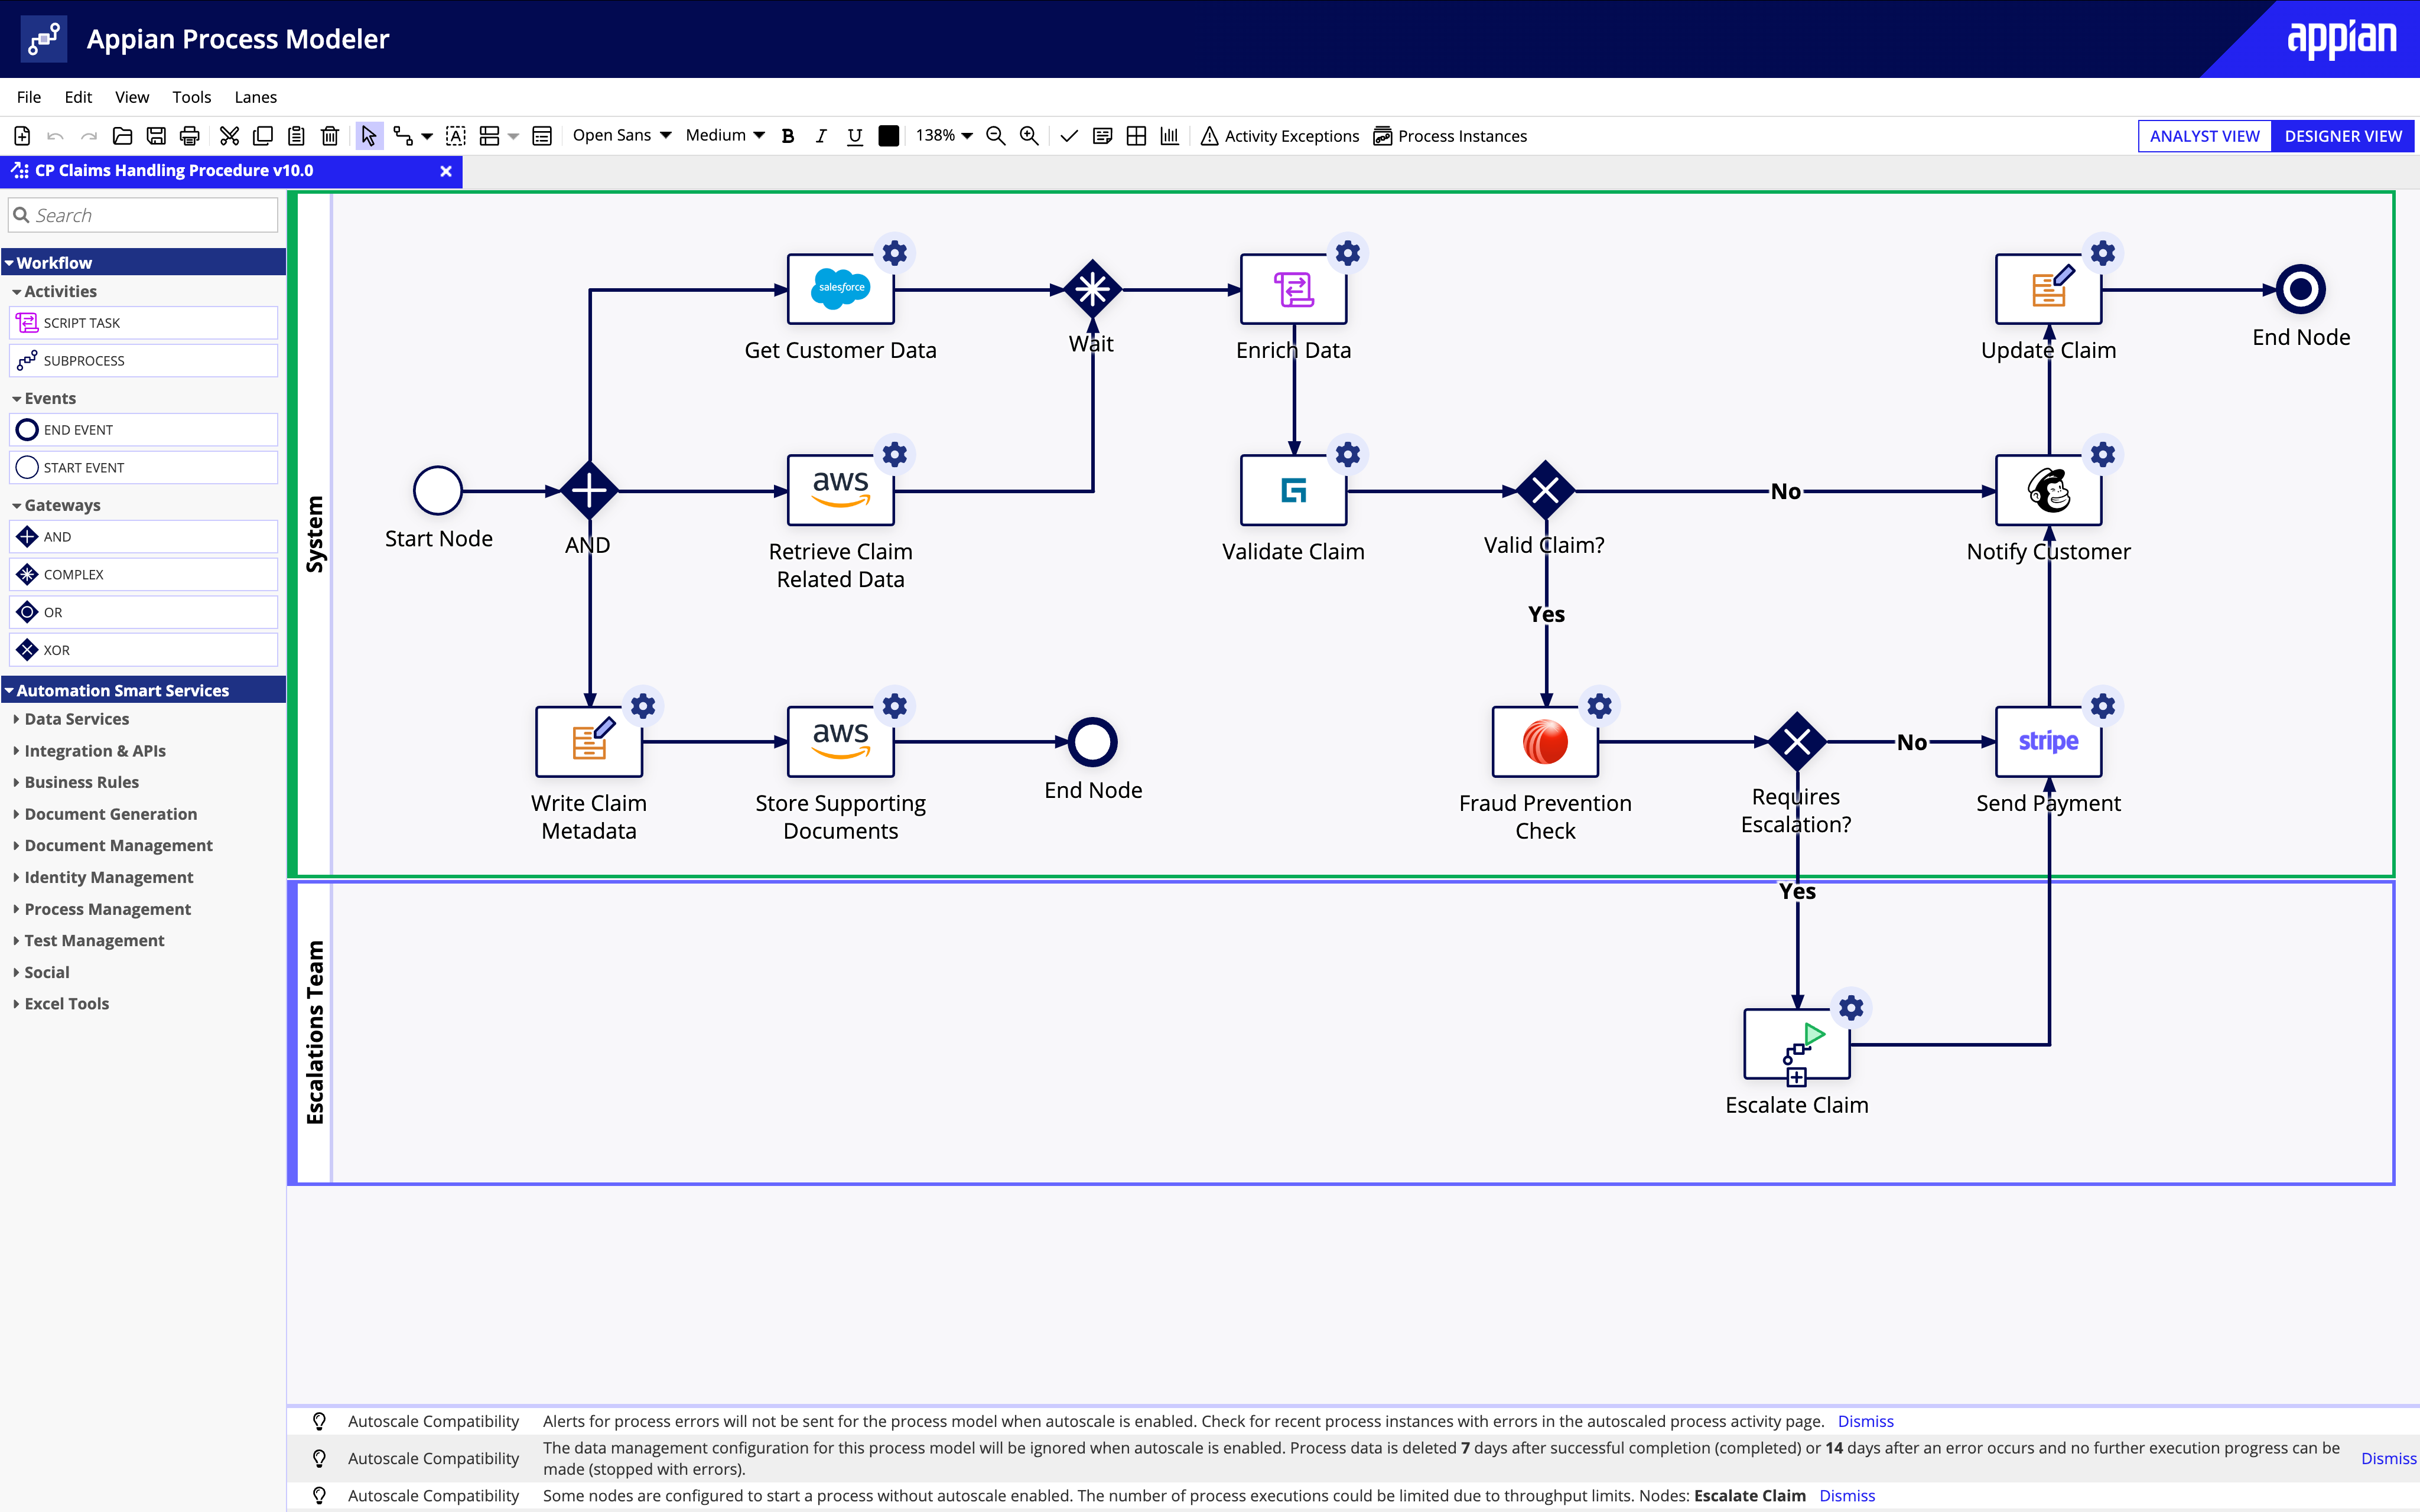Dismiss the Escalate Claim autoscale alert

(1847, 1495)
